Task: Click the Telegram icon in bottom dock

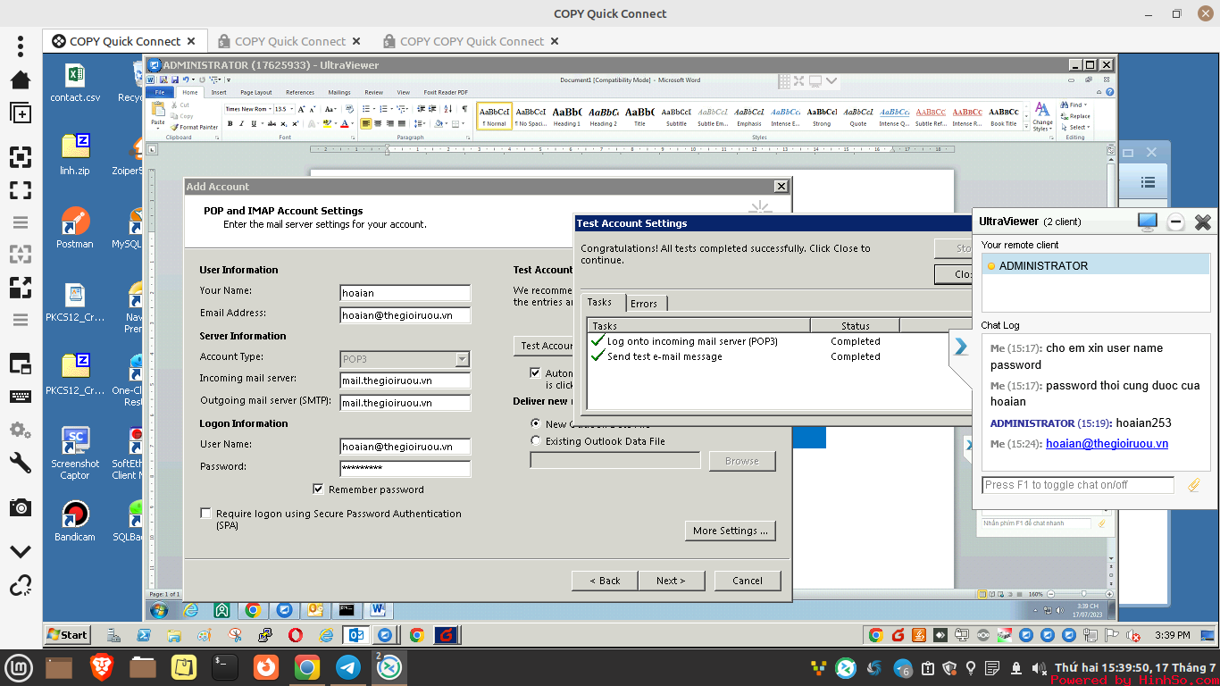Action: (x=348, y=666)
